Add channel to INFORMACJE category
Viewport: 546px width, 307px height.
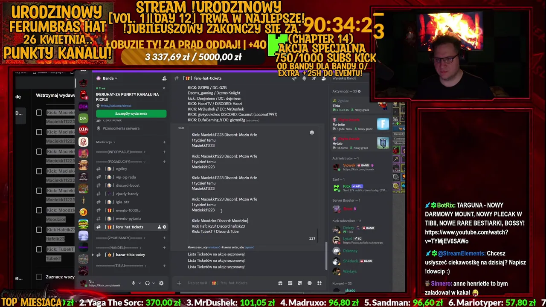coord(164,152)
